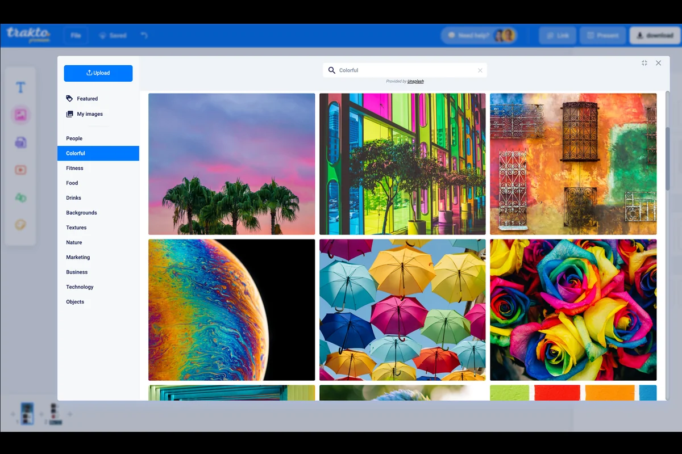The height and width of the screenshot is (454, 682).
Task: Pick the colorful umbrellas photo
Action: (402, 310)
